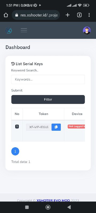Tap the browser home icon
Image resolution: width=96 pixels, height=213 pixels.
click(6, 15)
